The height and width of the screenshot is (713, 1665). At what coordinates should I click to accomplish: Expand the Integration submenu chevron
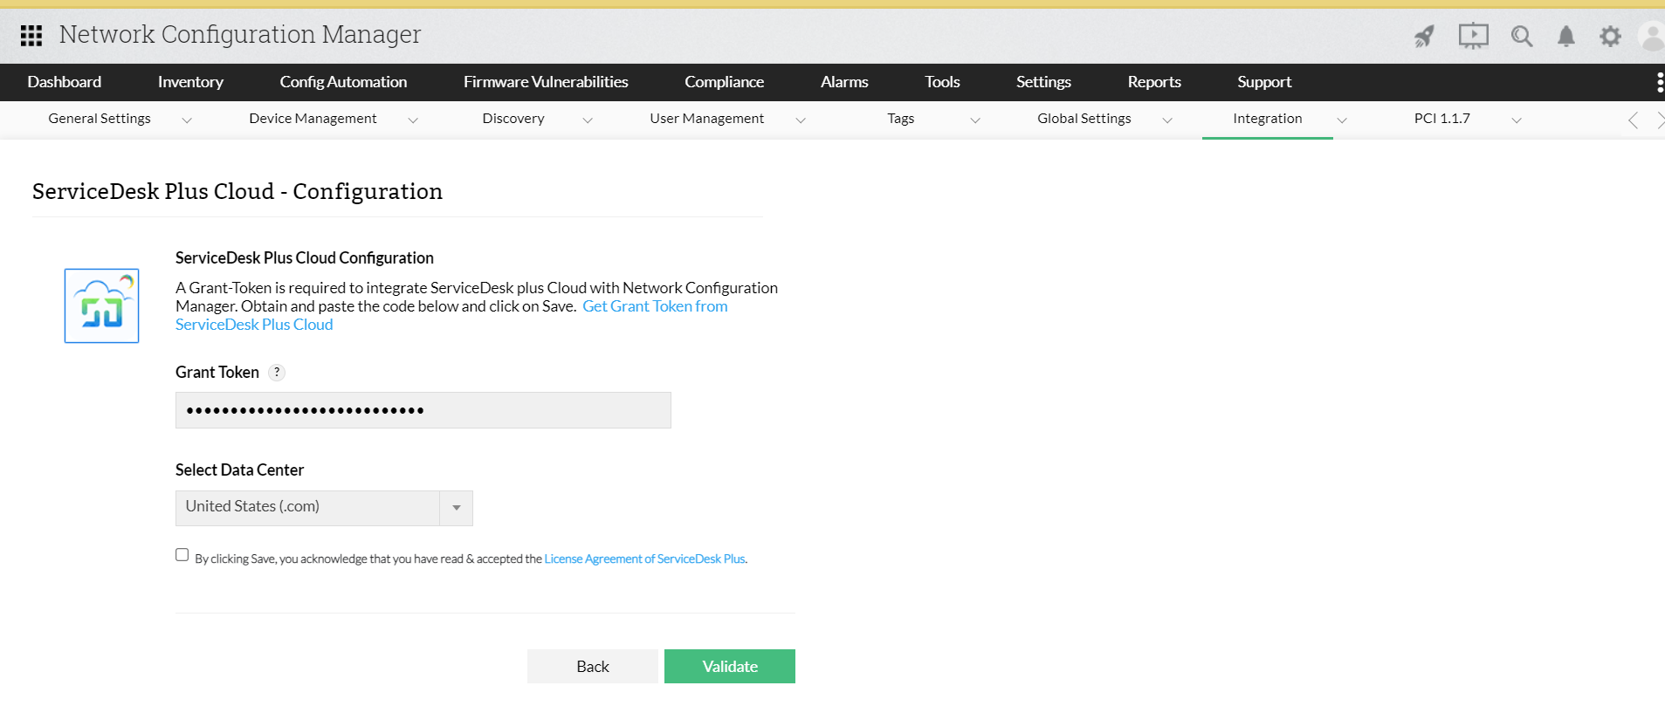(x=1341, y=120)
